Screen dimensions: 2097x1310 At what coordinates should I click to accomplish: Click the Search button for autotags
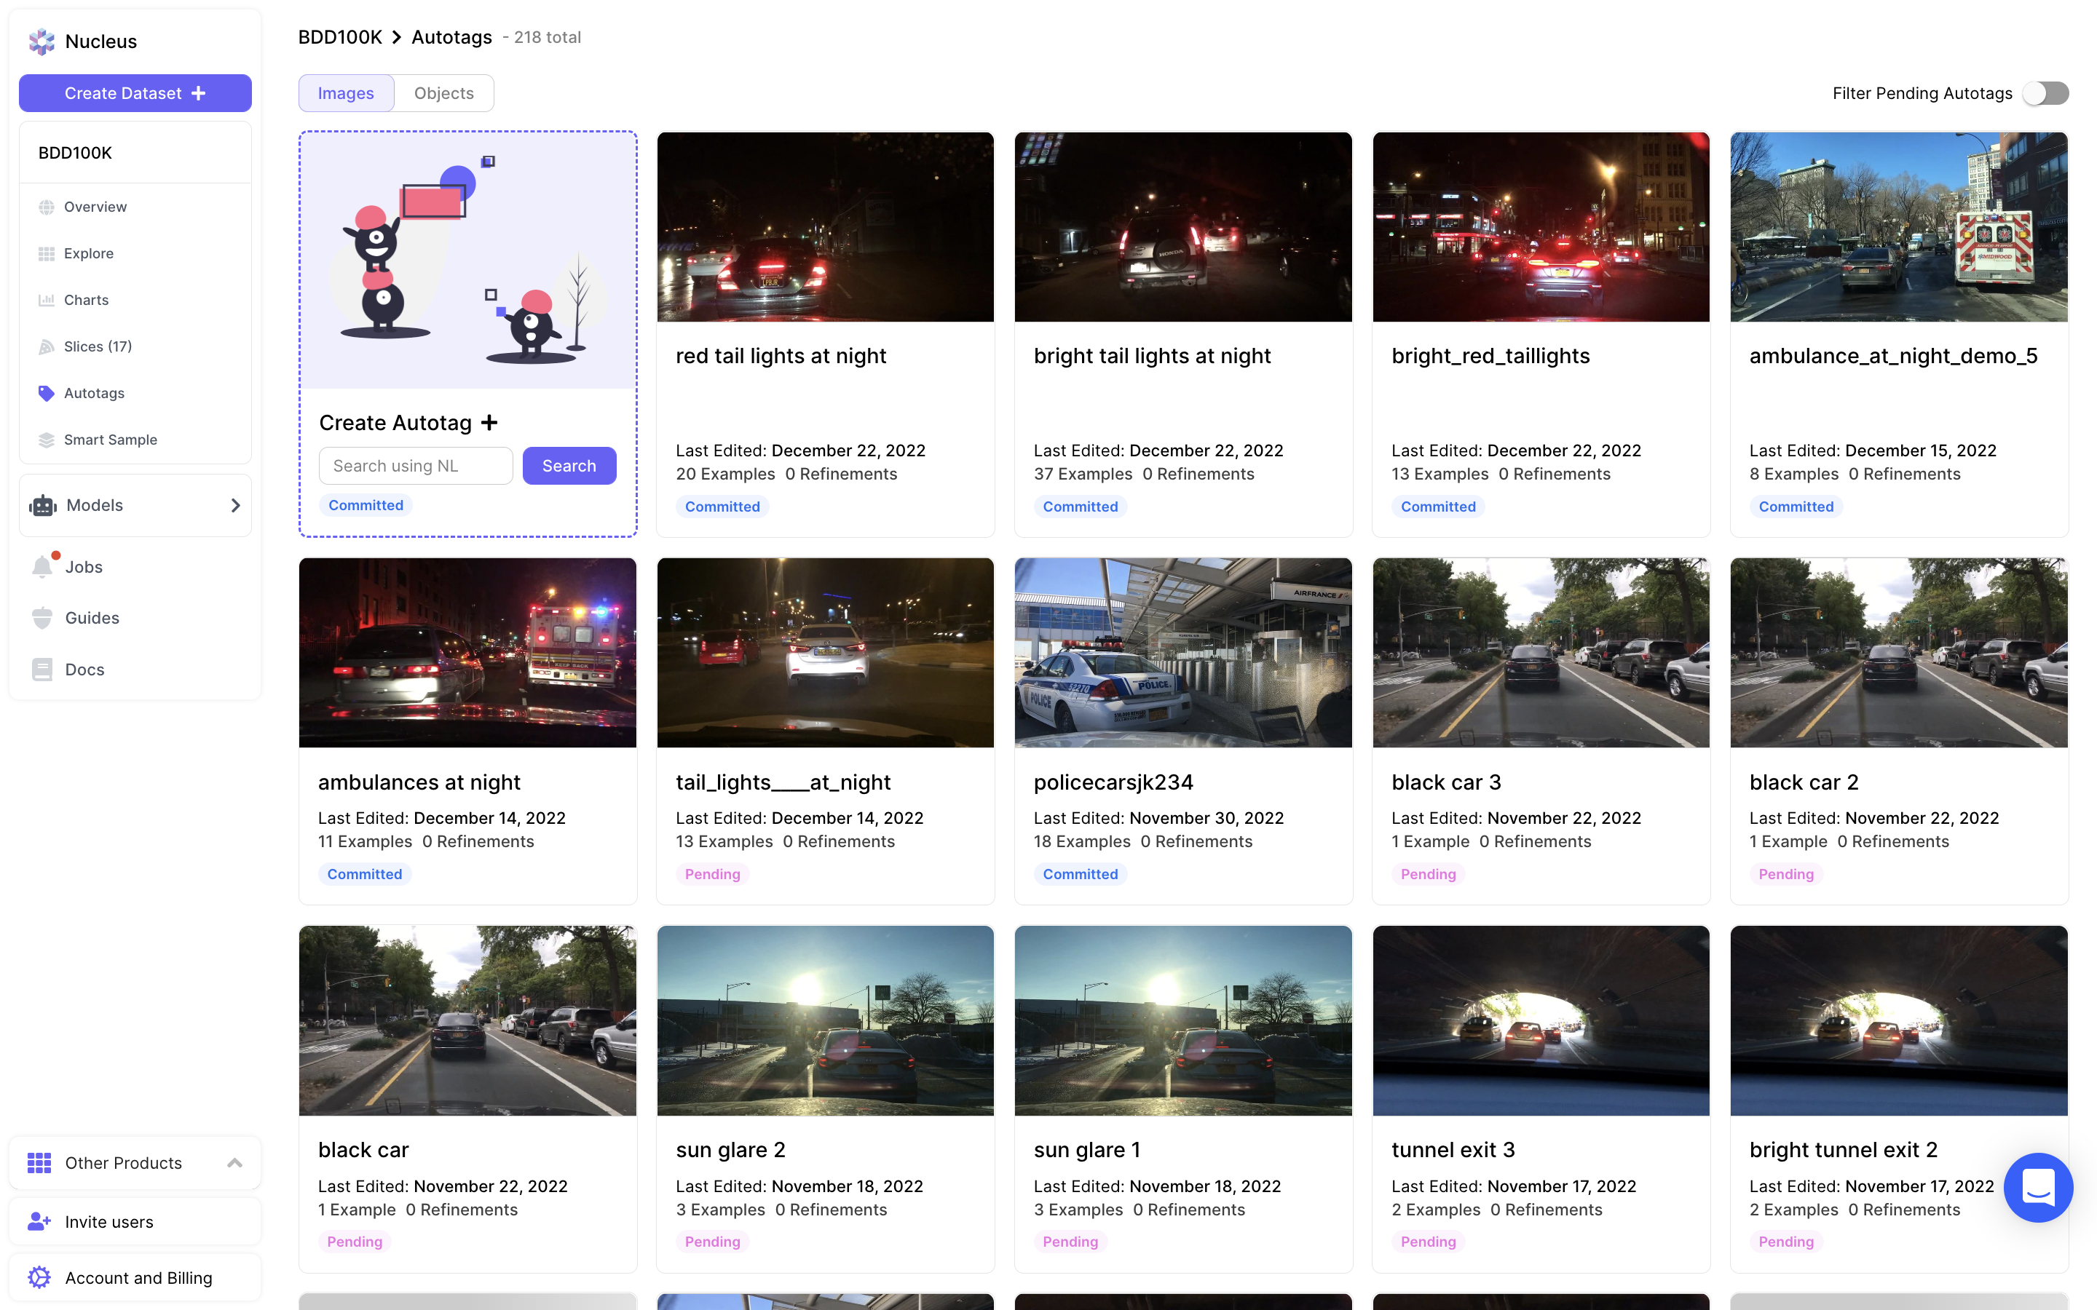pos(569,465)
